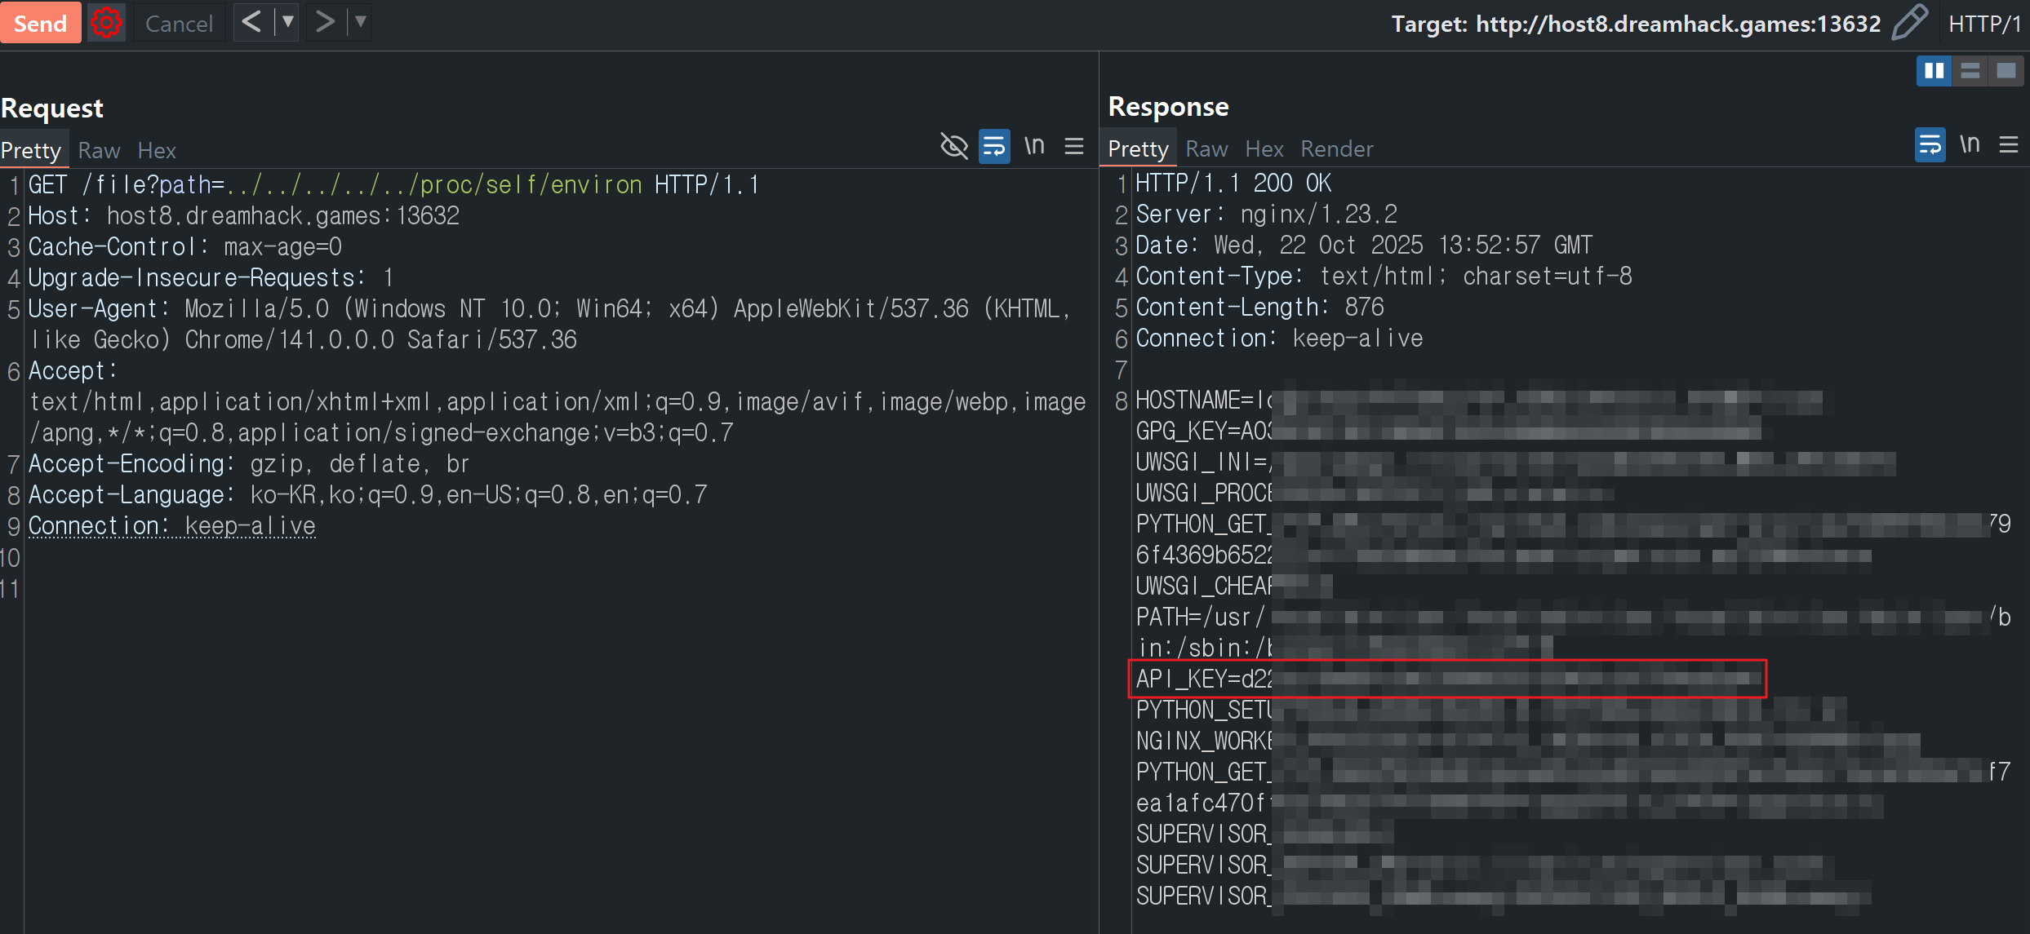2030x934 pixels.
Task: Open response panel hamburger options menu
Action: pyautogui.click(x=2008, y=145)
